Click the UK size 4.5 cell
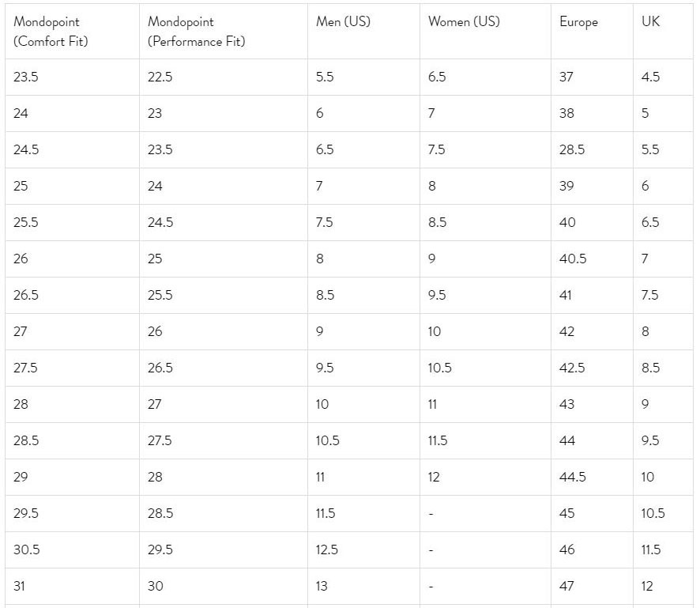700x608 pixels. pyautogui.click(x=663, y=77)
